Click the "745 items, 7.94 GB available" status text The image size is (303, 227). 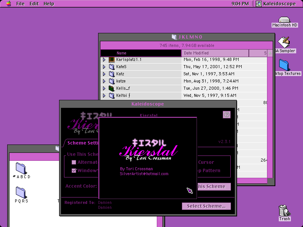(x=187, y=45)
